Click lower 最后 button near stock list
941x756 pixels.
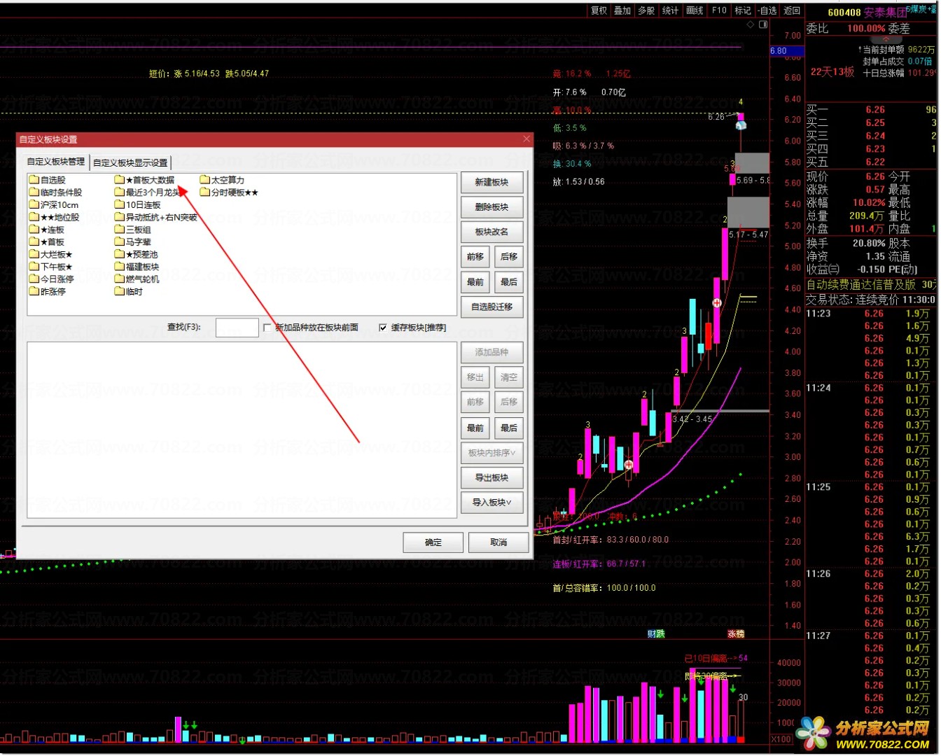pos(509,428)
